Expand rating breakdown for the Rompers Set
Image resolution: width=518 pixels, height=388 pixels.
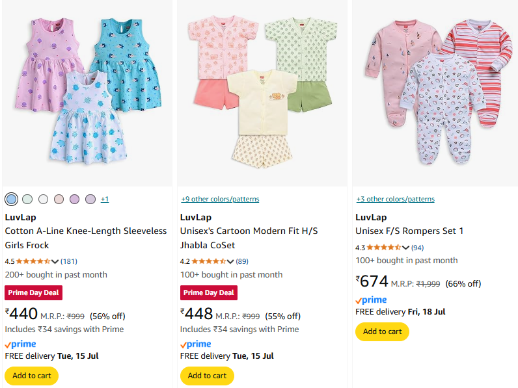(405, 248)
